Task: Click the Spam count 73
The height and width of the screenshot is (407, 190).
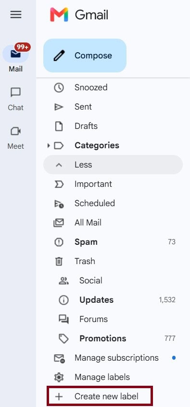Action: (172, 242)
